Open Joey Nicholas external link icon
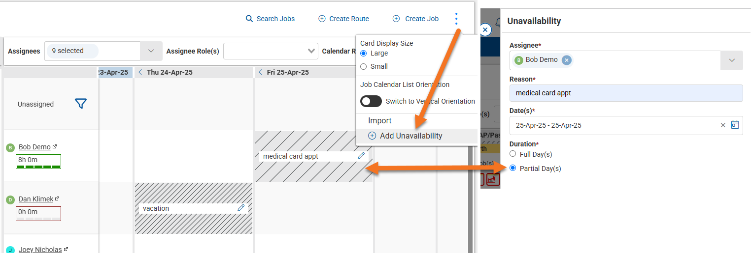The height and width of the screenshot is (253, 751). click(x=66, y=249)
